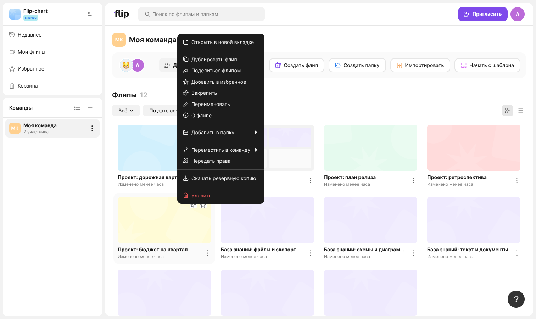Click the MK team avatar in header
The height and width of the screenshot is (319, 536).
119,40
